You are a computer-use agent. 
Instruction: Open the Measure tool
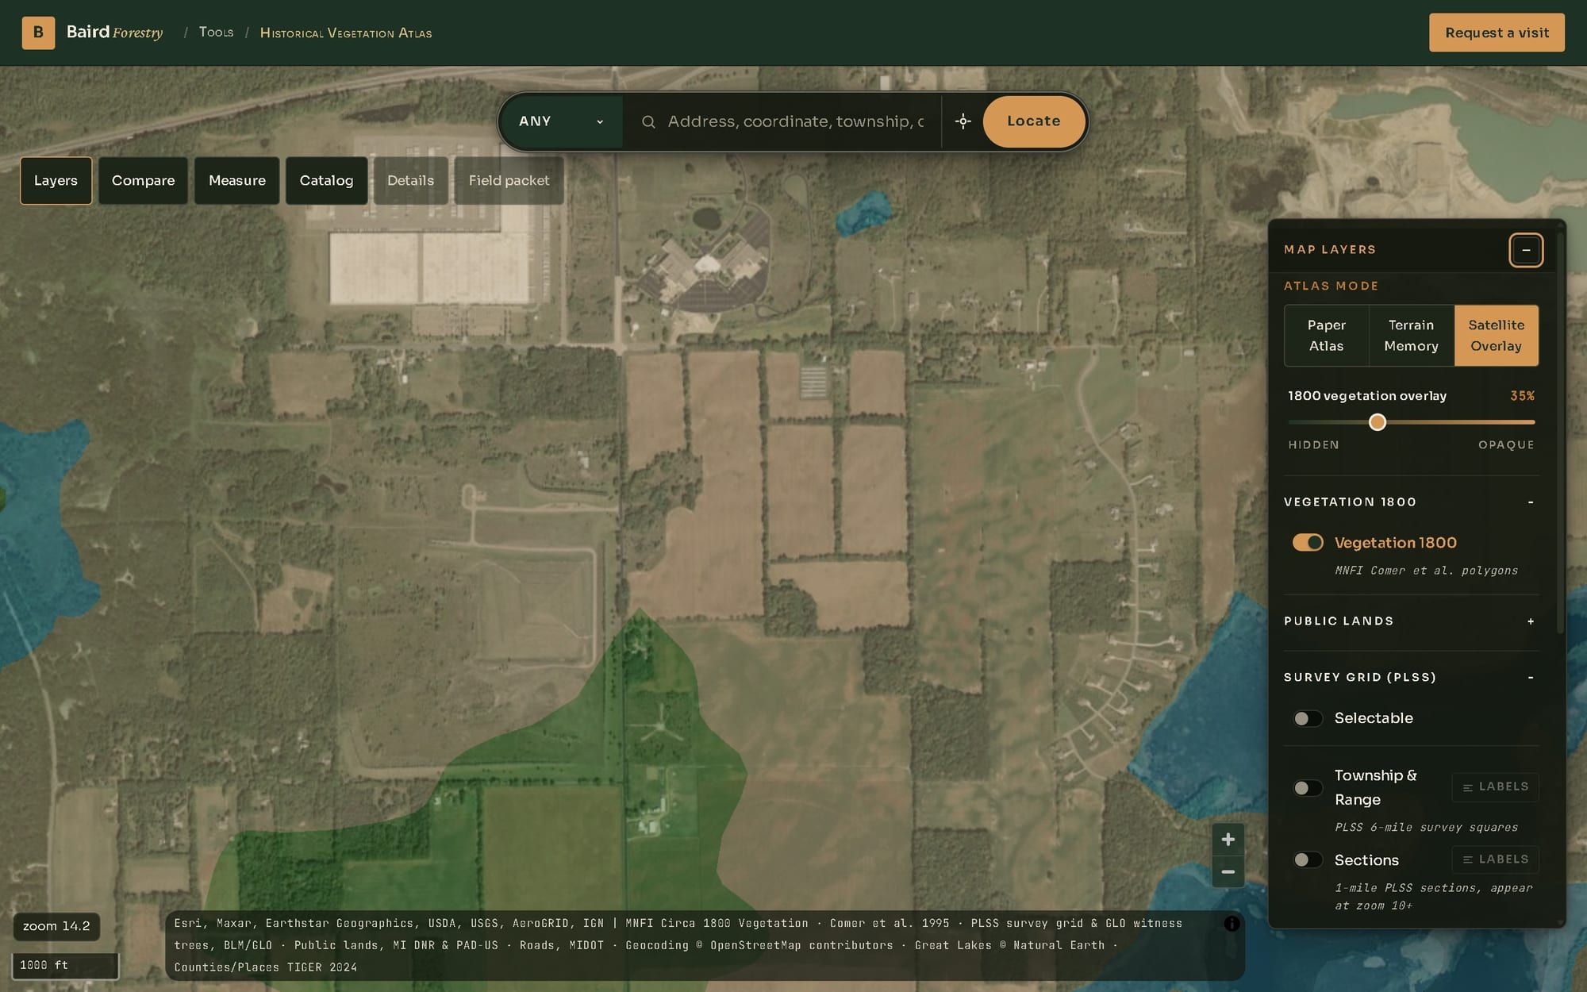tap(236, 180)
